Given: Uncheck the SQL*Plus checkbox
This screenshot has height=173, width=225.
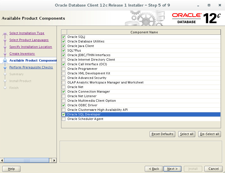Looking at the screenshot, I should pyautogui.click(x=64, y=50).
